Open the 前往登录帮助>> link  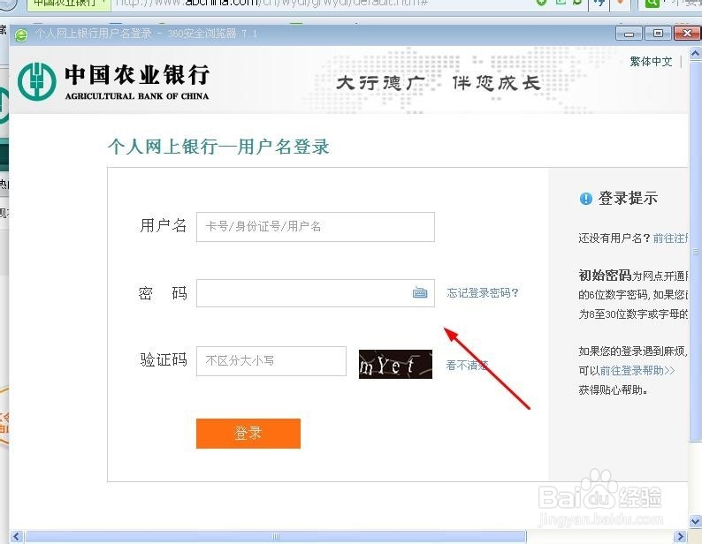[x=637, y=370]
